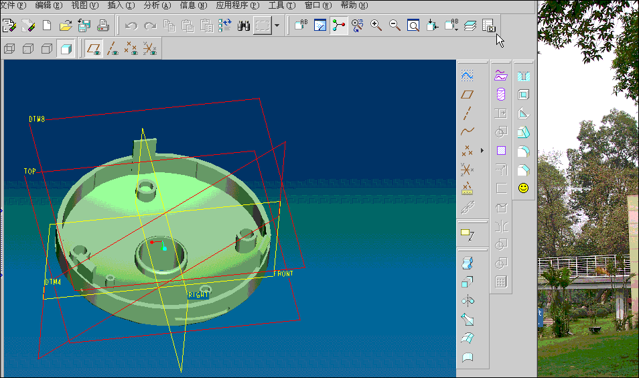The image size is (639, 378).
Task: Switch to Wireframe display style
Action: (9, 49)
